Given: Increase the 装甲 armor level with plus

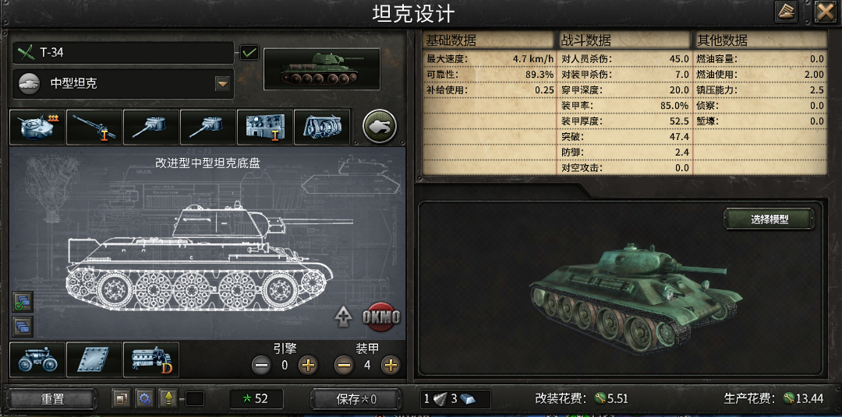Looking at the screenshot, I should point(391,366).
